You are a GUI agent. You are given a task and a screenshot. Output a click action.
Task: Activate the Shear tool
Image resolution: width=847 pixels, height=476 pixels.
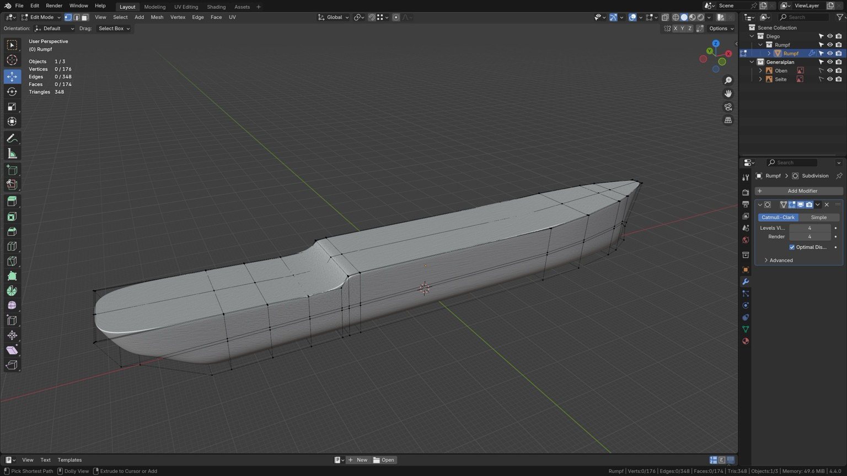(12, 350)
